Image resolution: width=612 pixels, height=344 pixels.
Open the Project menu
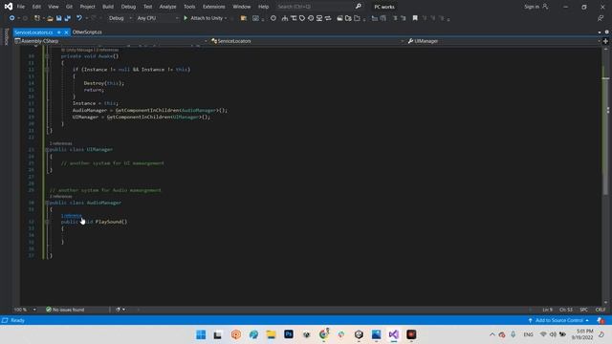pos(87,7)
